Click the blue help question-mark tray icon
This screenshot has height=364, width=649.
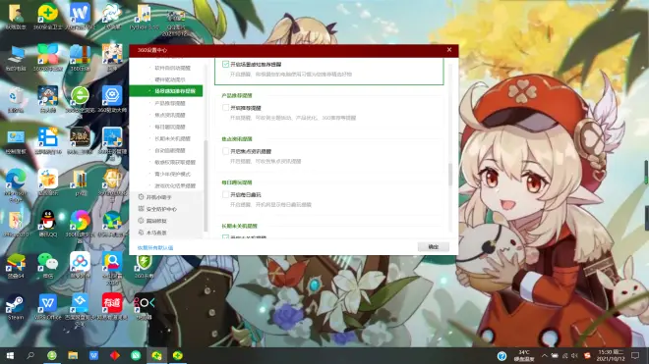coord(501,356)
